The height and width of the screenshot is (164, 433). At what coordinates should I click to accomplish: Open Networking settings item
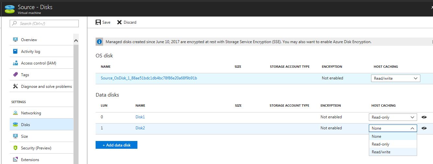coord(41,113)
